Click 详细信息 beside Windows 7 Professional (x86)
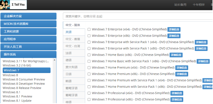Screen dimensions: 213x104 [x=177, y=100]
